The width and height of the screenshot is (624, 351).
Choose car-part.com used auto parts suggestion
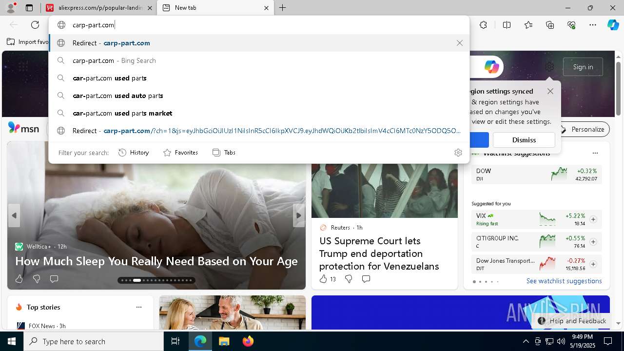click(x=259, y=96)
